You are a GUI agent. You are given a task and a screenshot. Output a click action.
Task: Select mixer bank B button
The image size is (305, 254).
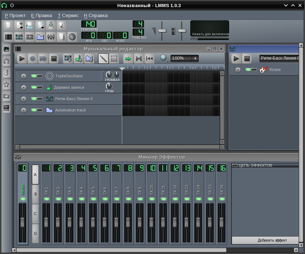coord(35,194)
